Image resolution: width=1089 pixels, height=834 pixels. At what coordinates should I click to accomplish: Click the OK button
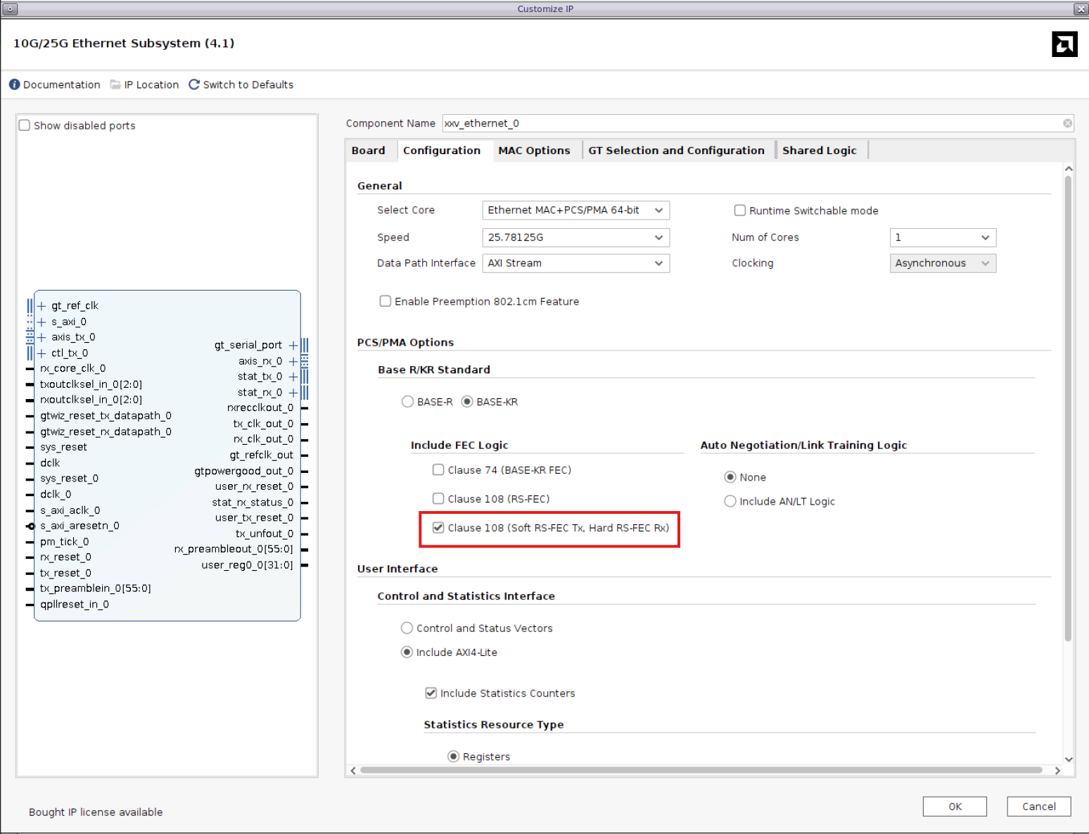click(x=954, y=807)
